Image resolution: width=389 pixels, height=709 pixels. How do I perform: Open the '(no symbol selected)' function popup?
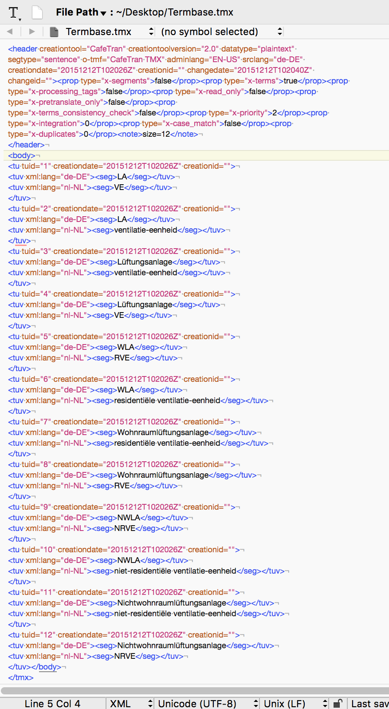click(221, 32)
